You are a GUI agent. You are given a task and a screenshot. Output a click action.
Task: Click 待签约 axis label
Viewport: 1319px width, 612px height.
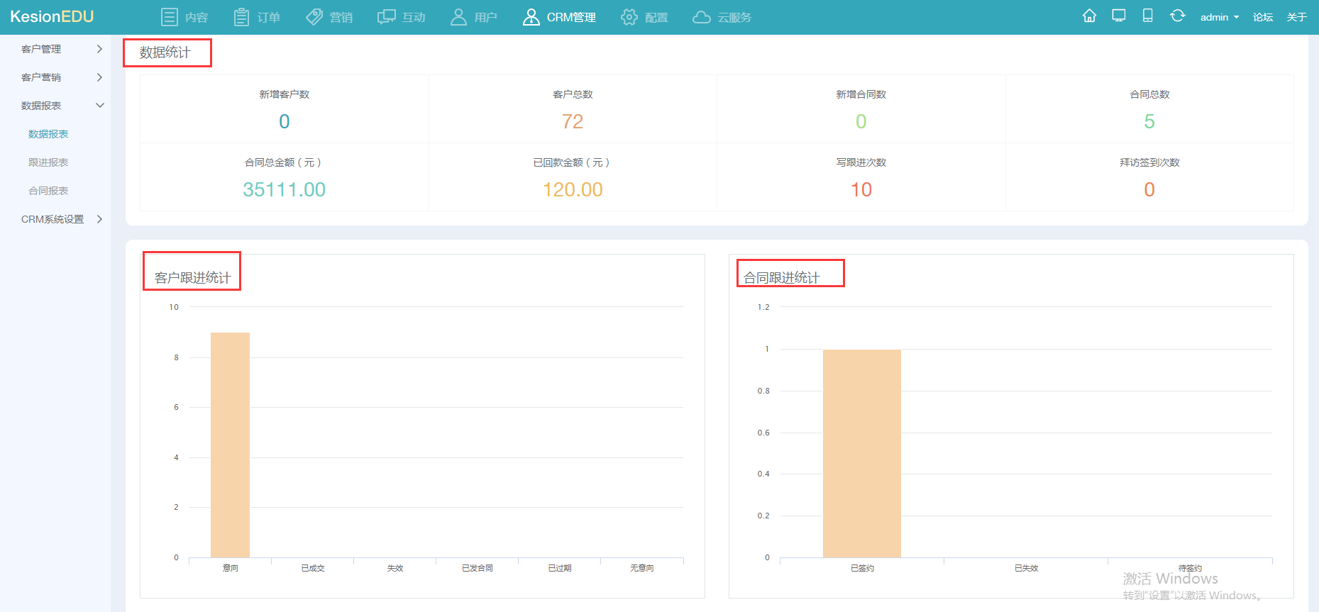tap(1190, 568)
